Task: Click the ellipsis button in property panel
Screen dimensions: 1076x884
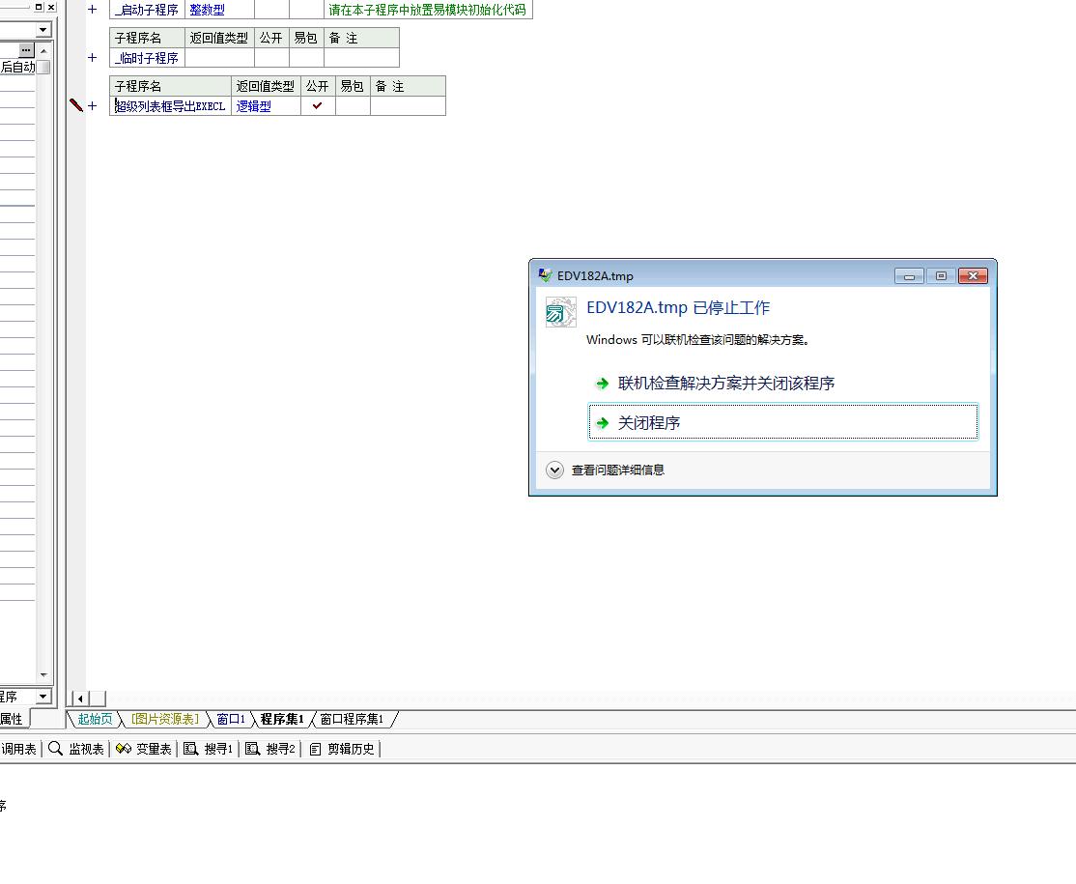Action: 26,49
